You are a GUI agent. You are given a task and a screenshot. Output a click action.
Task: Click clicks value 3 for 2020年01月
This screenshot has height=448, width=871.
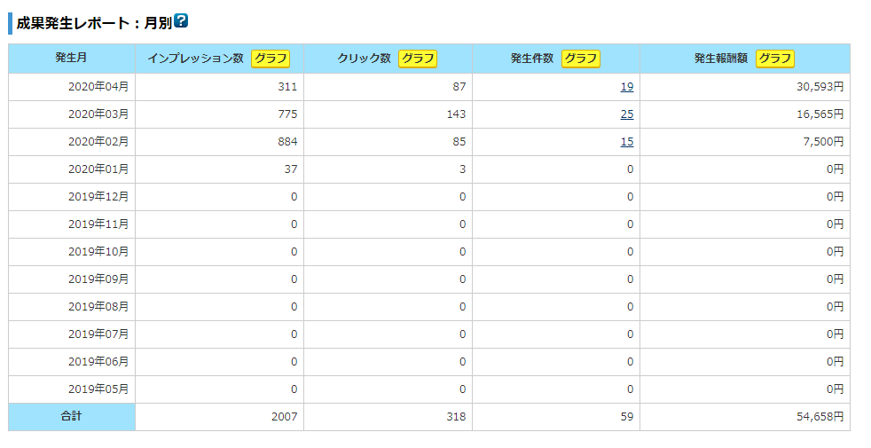pos(463,169)
